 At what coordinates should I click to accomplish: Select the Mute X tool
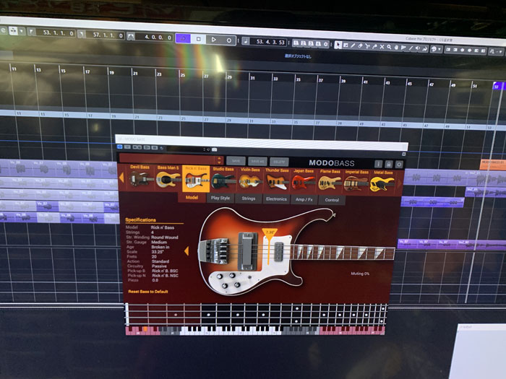pyautogui.click(x=382, y=47)
